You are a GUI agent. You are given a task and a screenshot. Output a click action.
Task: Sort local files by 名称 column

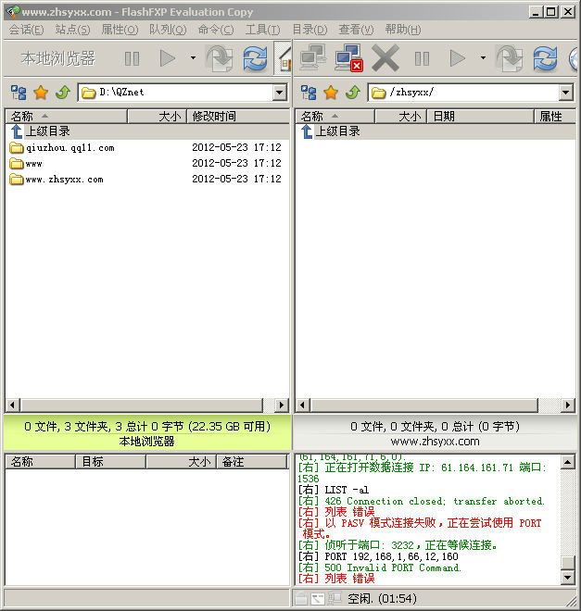[x=67, y=116]
